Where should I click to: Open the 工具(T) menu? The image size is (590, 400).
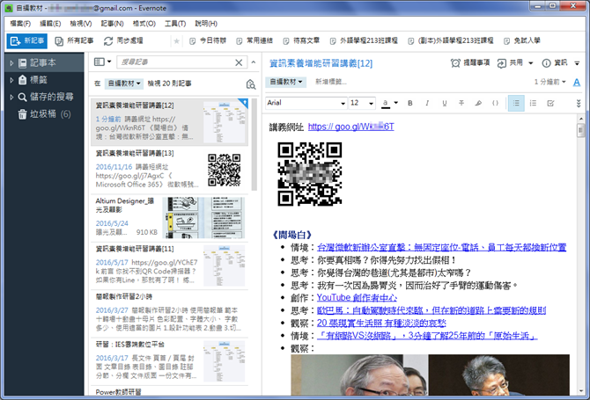tap(175, 24)
